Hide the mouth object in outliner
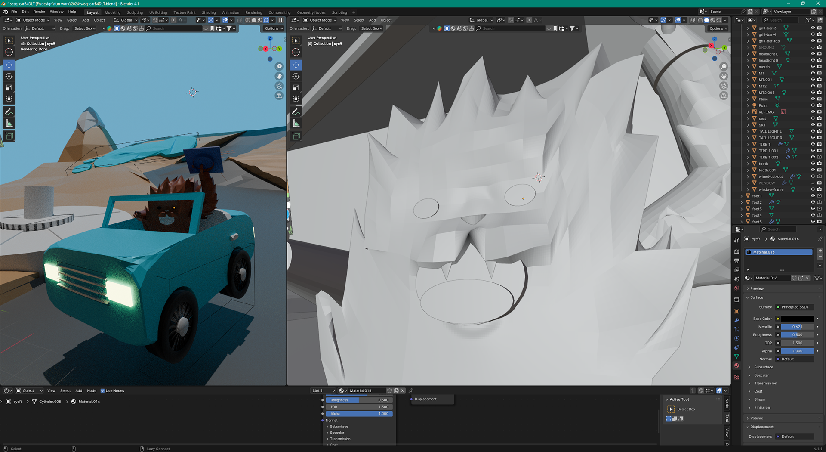Viewport: 826px width, 452px height. tap(813, 67)
